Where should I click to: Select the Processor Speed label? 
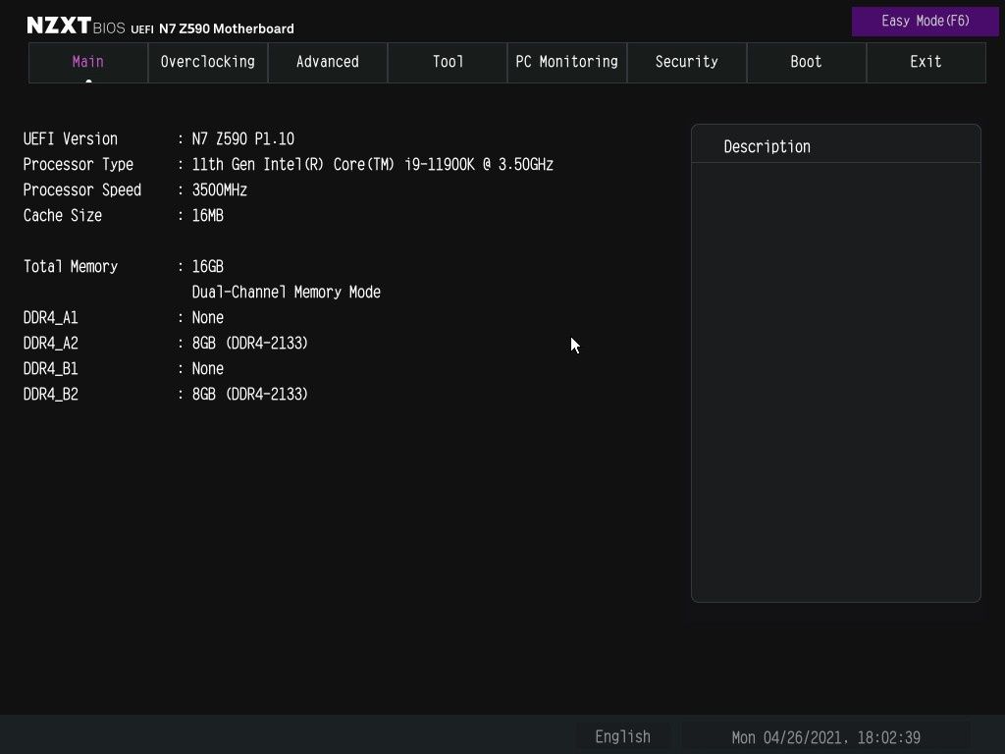tap(82, 190)
